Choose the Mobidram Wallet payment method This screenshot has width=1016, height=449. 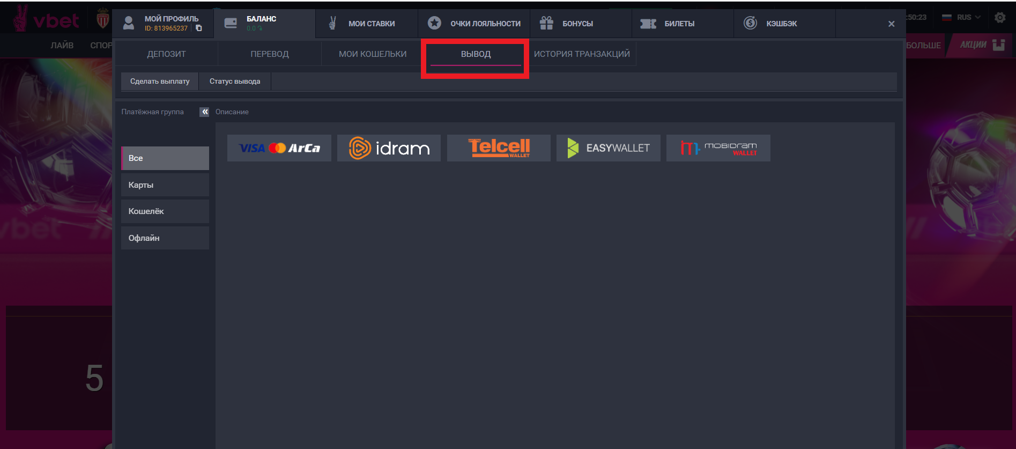click(x=718, y=148)
